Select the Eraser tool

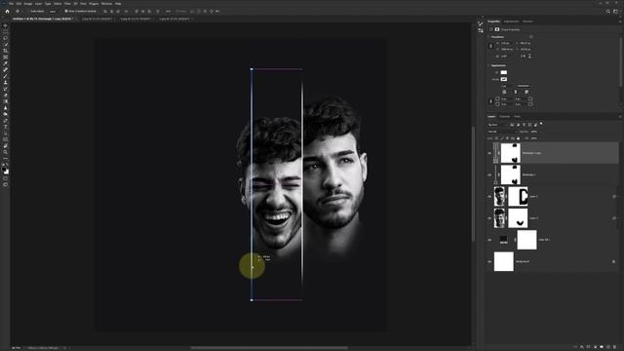point(6,96)
